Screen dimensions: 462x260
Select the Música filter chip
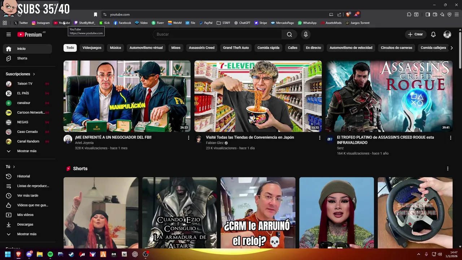[x=115, y=48]
